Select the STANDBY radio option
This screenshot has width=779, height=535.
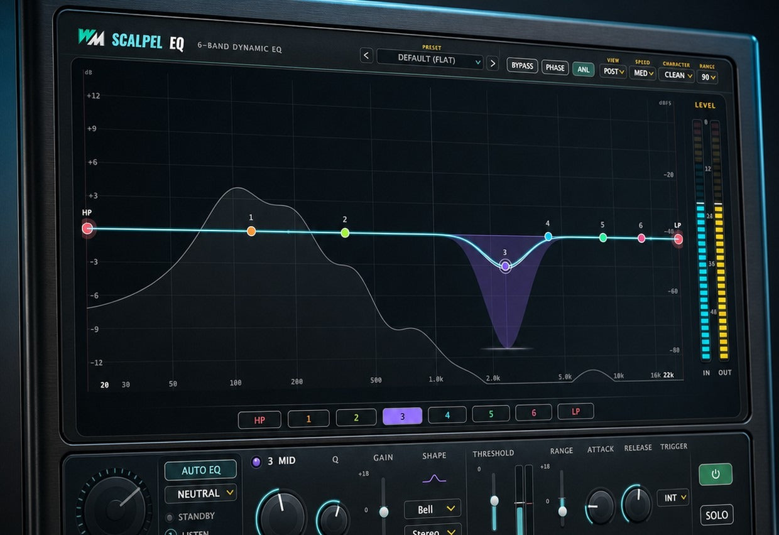[x=190, y=516]
